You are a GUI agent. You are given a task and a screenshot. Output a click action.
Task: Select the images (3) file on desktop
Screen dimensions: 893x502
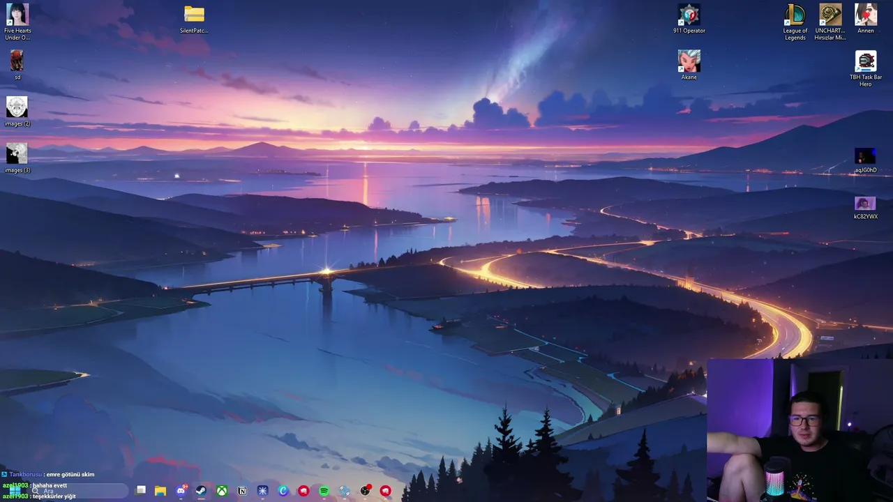point(17,158)
